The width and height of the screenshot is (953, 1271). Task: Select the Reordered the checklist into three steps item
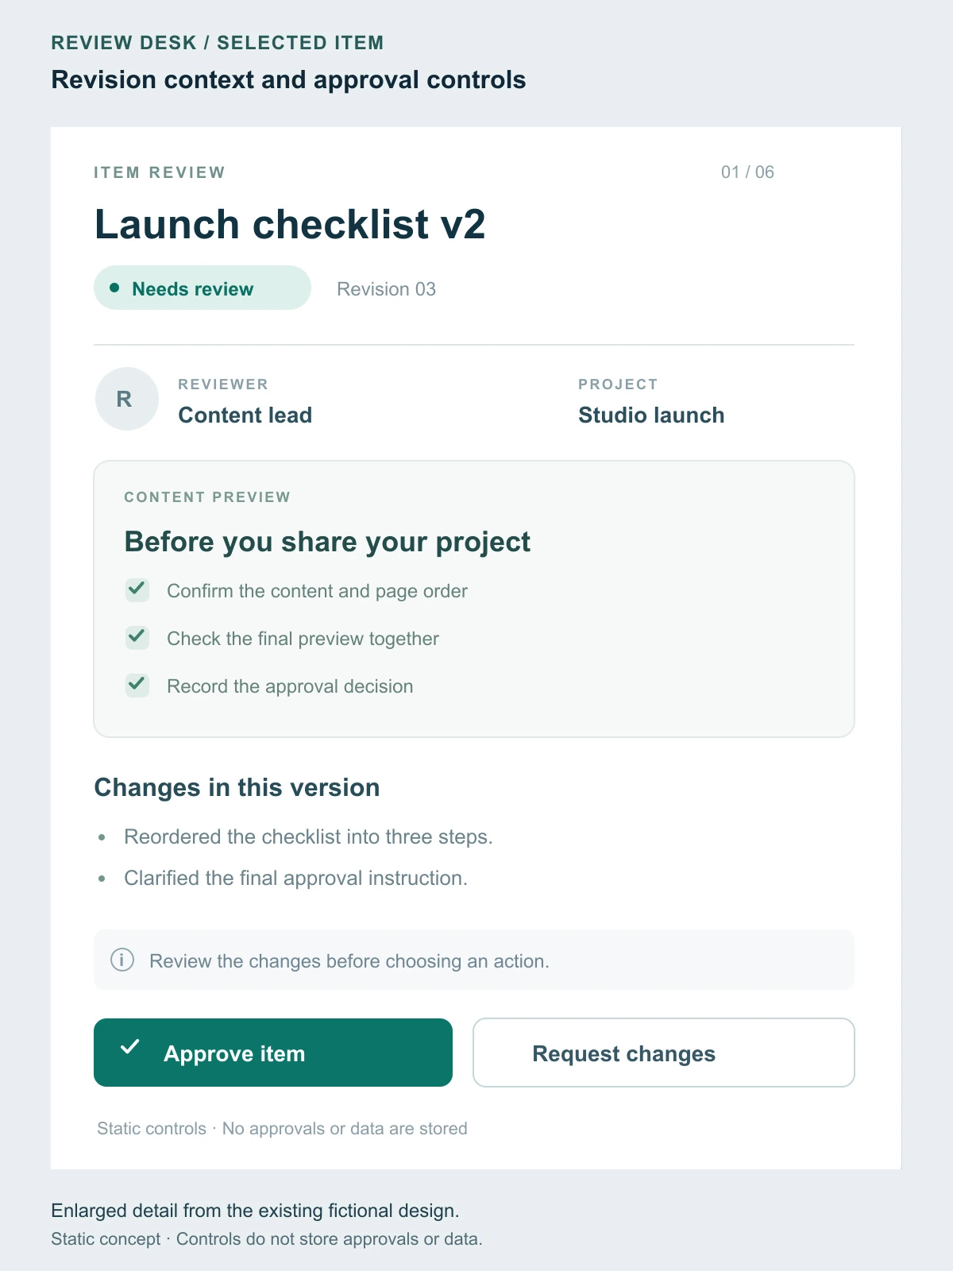(x=308, y=837)
